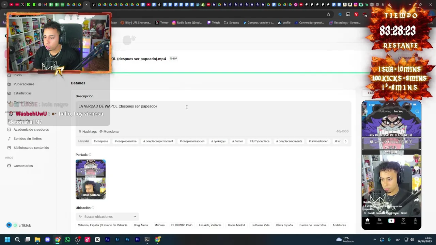436x245 pixels.
Task: Tap the plus create button in preview
Action: tap(391, 220)
